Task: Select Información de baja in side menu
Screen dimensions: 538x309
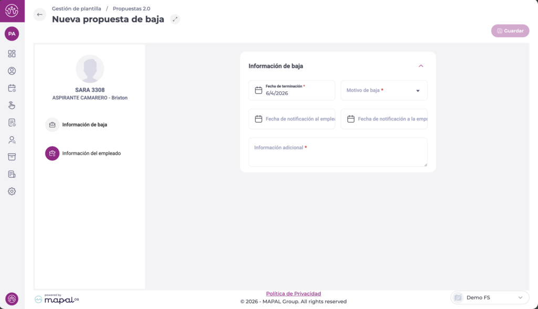Action: click(x=85, y=125)
